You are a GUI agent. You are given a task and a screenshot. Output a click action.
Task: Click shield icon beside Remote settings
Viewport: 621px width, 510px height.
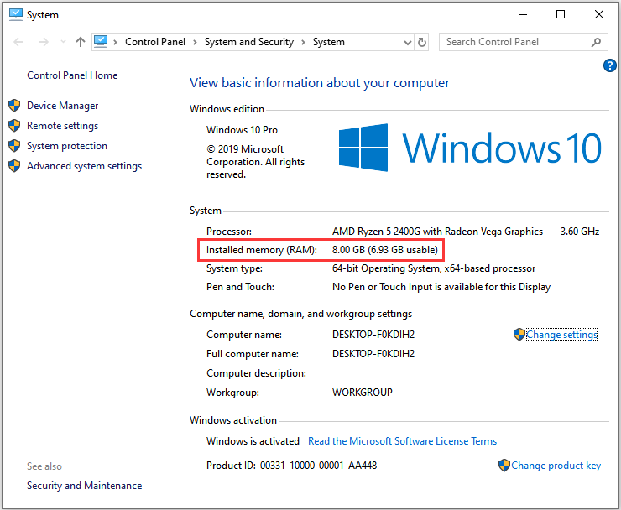[14, 126]
